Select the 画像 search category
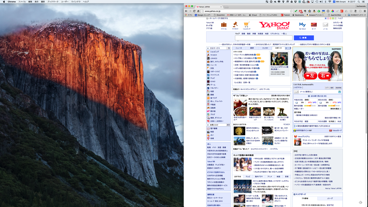The width and height of the screenshot is (368, 207). (243, 33)
